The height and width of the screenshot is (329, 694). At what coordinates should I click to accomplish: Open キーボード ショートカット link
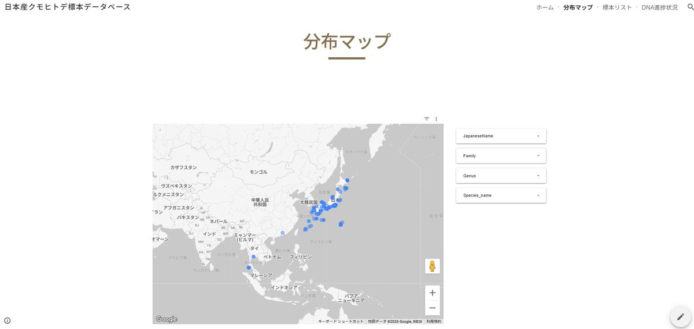click(341, 321)
